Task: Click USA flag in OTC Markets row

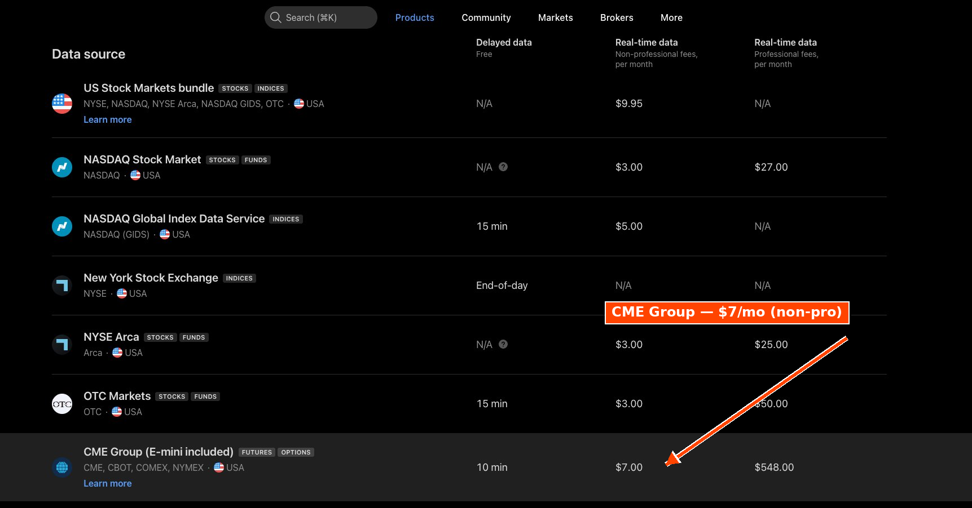Action: 117,412
